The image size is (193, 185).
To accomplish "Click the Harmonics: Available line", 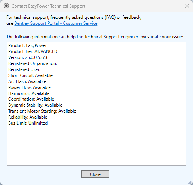I will [29, 93].
